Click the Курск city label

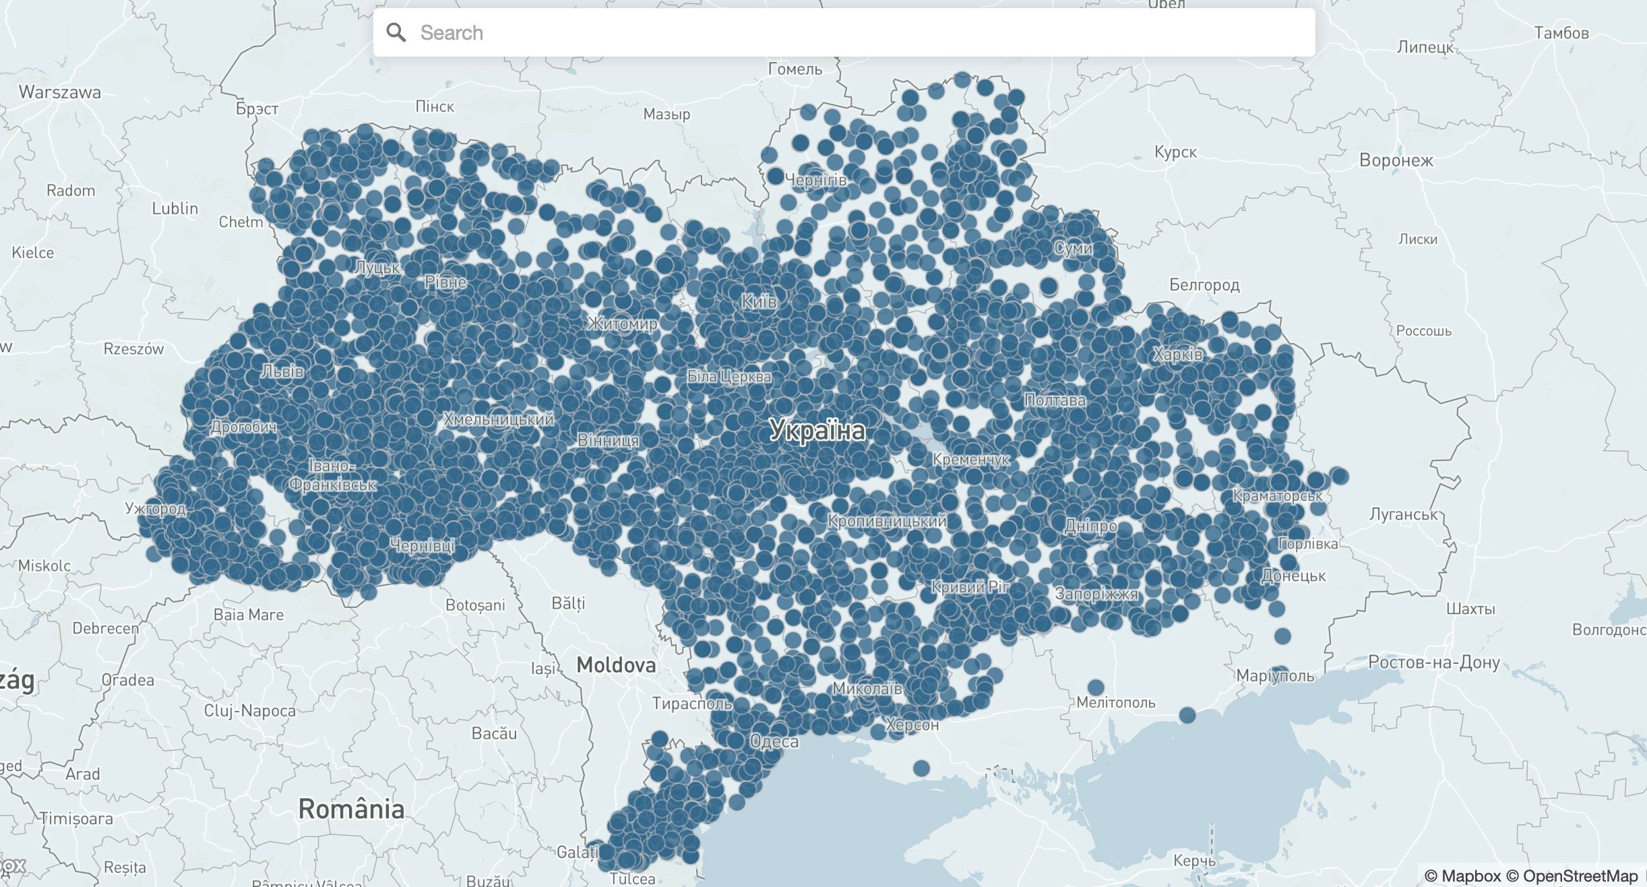tap(1175, 152)
